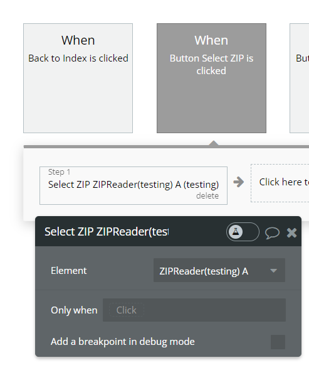This screenshot has width=309, height=365.
Task: Click the Step 1 label
Action: 59,172
